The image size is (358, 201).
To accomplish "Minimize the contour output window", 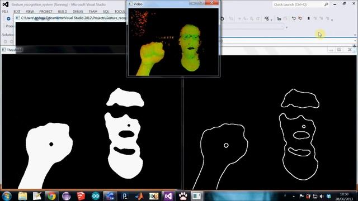I will tap(331, 50).
